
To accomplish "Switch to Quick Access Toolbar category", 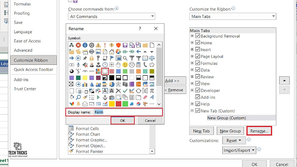I will point(34,69).
